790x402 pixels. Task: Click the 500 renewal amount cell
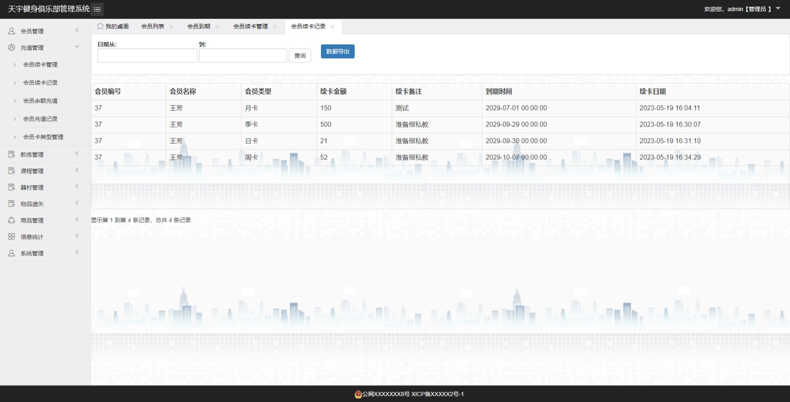click(x=354, y=124)
